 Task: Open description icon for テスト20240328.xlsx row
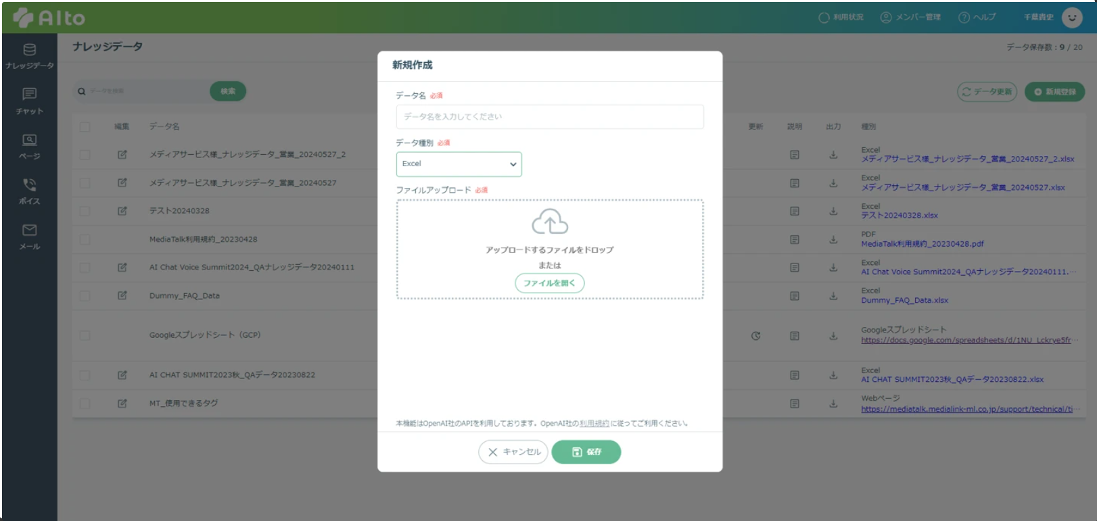(795, 212)
